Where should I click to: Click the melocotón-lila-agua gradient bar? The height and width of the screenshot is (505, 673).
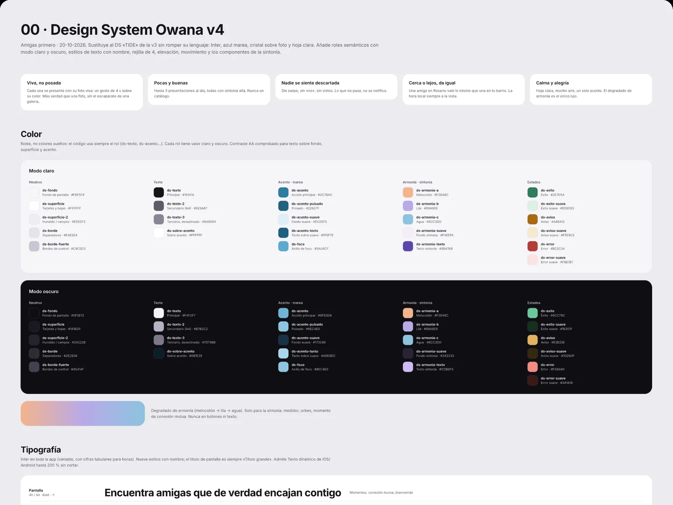[83, 413]
